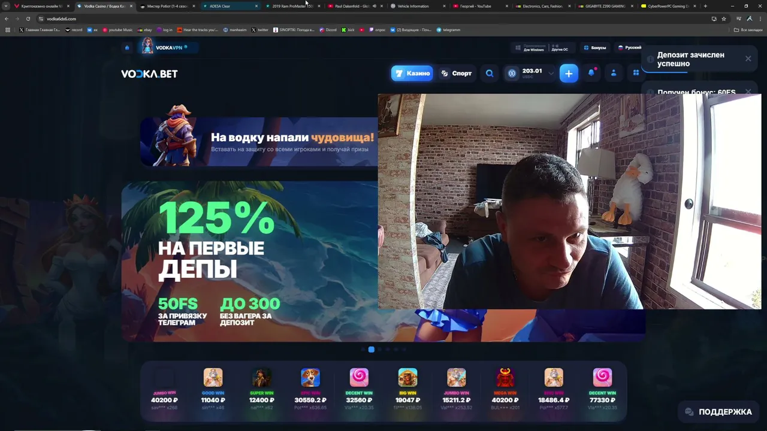Click site information icon in address bar
767x431 pixels.
tap(41, 19)
